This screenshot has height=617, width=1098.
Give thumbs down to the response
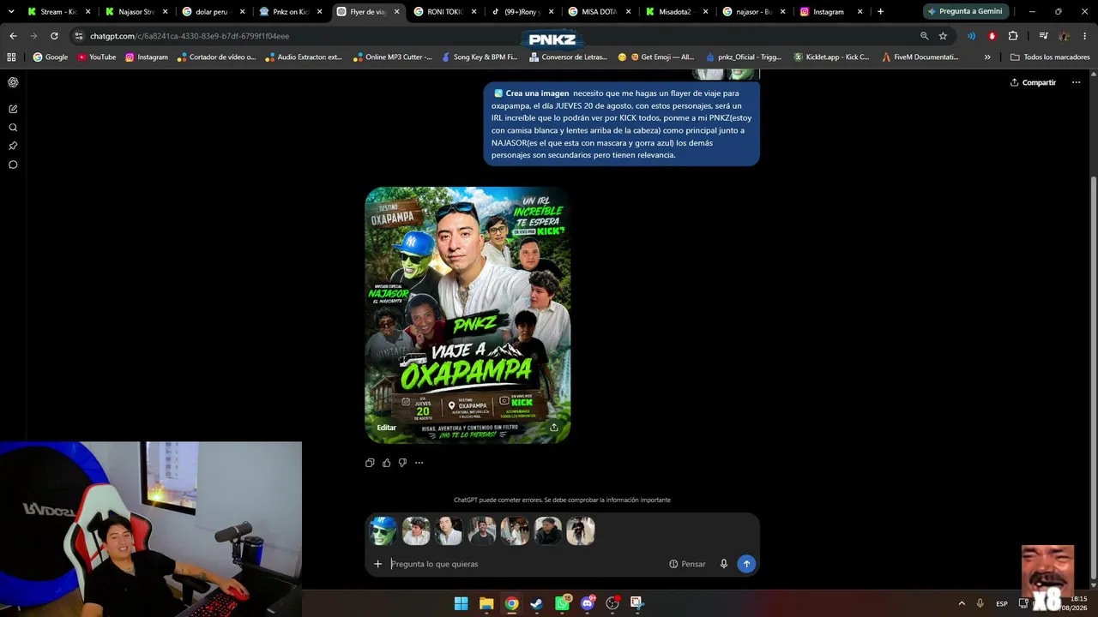(x=402, y=463)
